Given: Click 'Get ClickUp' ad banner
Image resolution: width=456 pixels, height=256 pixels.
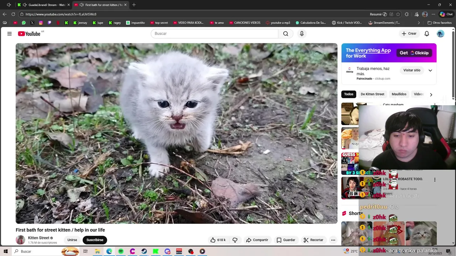Looking at the screenshot, I should pos(414,53).
